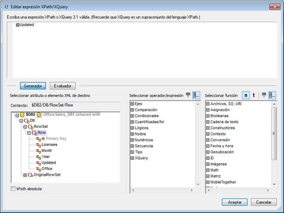Viewport: 284px width, 213px height.
Task: Expand the Fecha y hora functions group
Action: [x=208, y=146]
